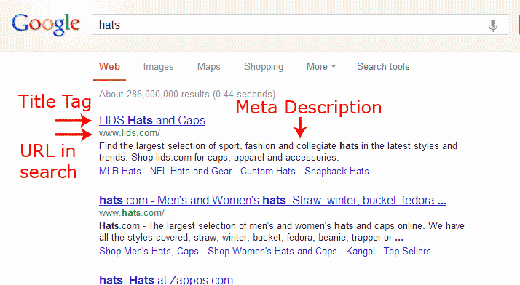Click the Google logo

(x=46, y=24)
